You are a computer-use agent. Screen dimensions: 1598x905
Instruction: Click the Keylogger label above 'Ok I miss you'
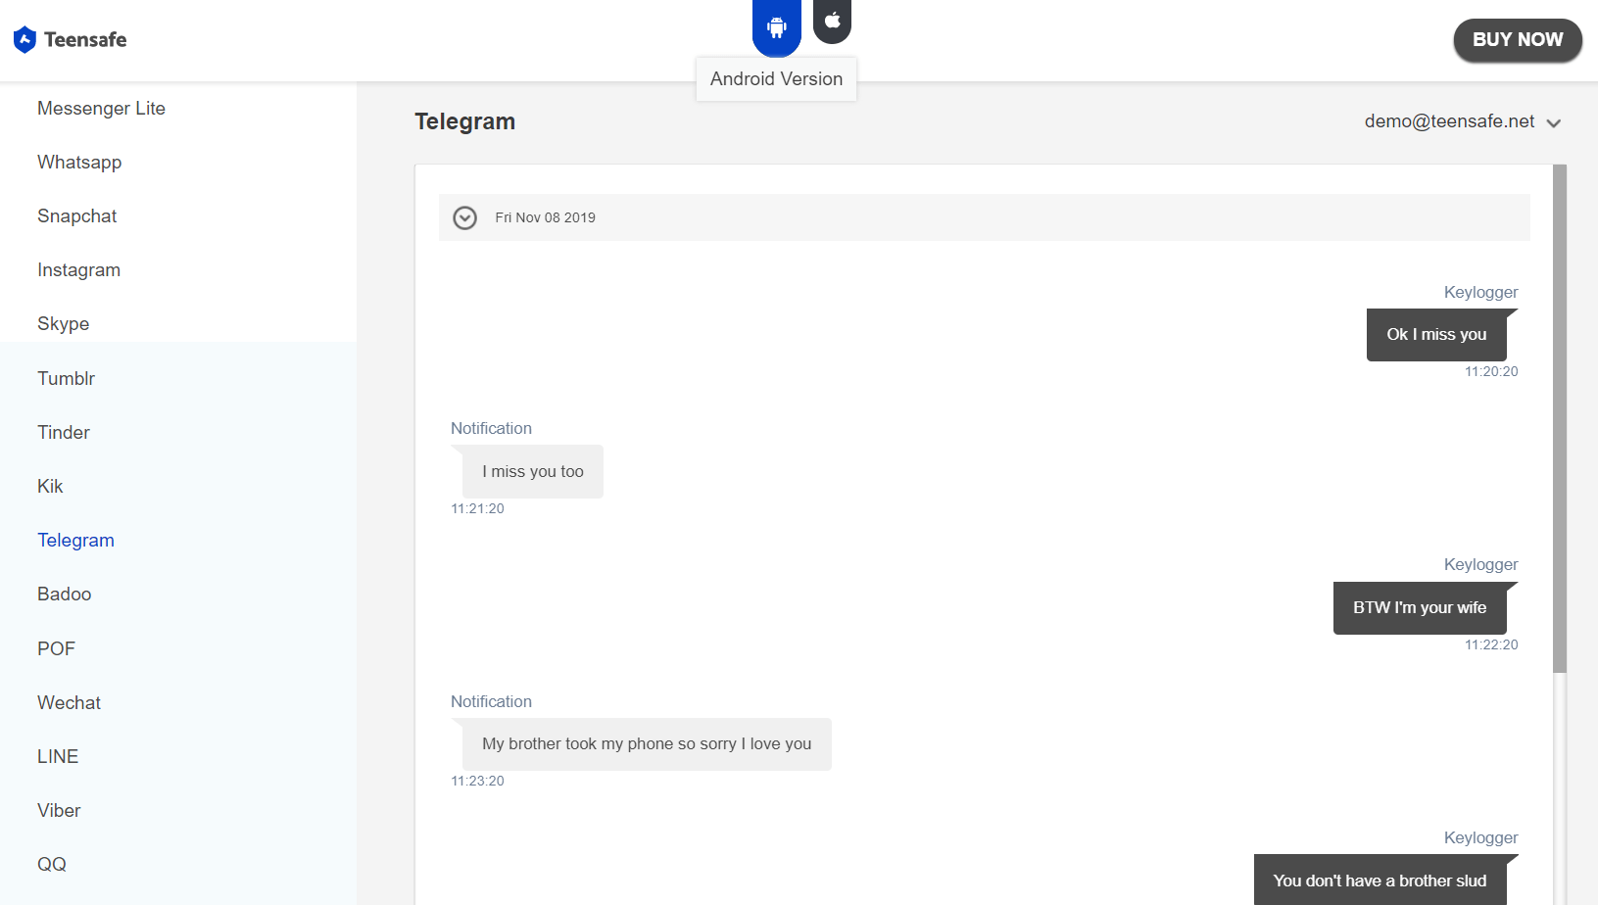(x=1480, y=293)
